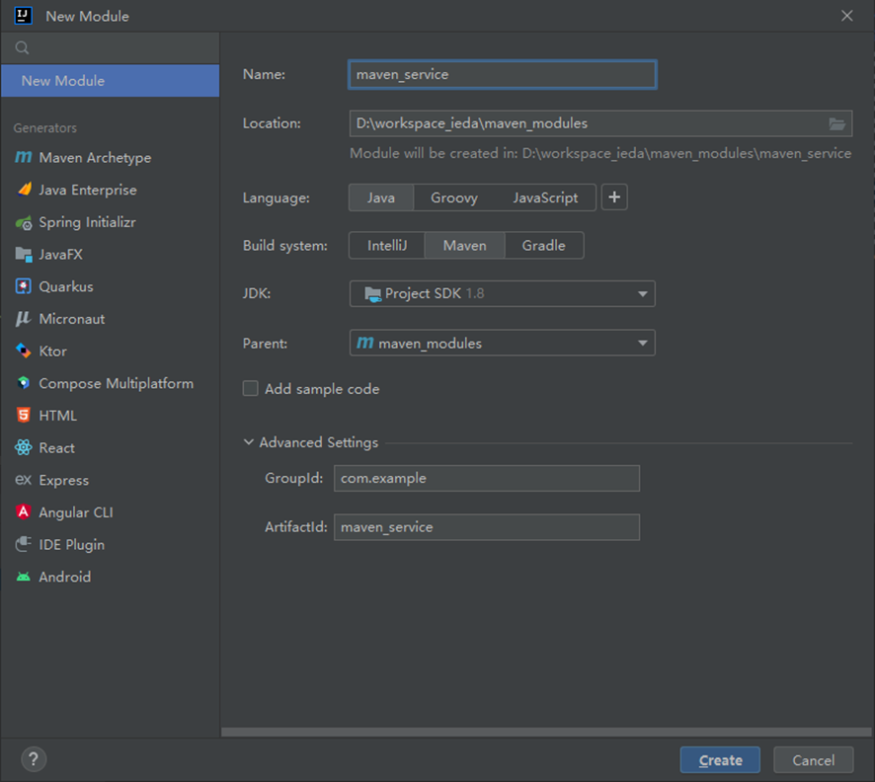875x782 pixels.
Task: Click the Cancel button
Action: [x=814, y=759]
